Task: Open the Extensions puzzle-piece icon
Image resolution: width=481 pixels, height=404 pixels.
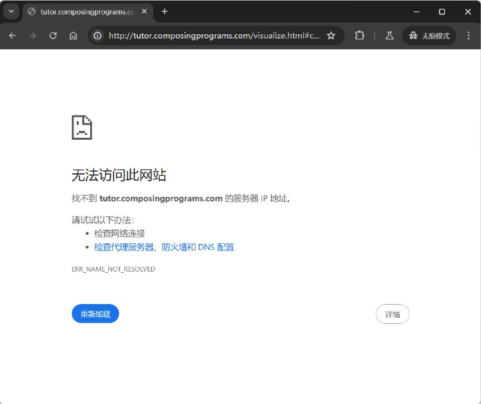Action: pyautogui.click(x=359, y=36)
